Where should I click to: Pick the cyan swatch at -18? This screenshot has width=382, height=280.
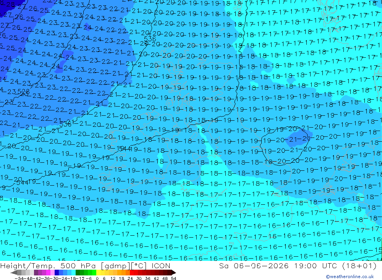pyautogui.click(x=73, y=272)
